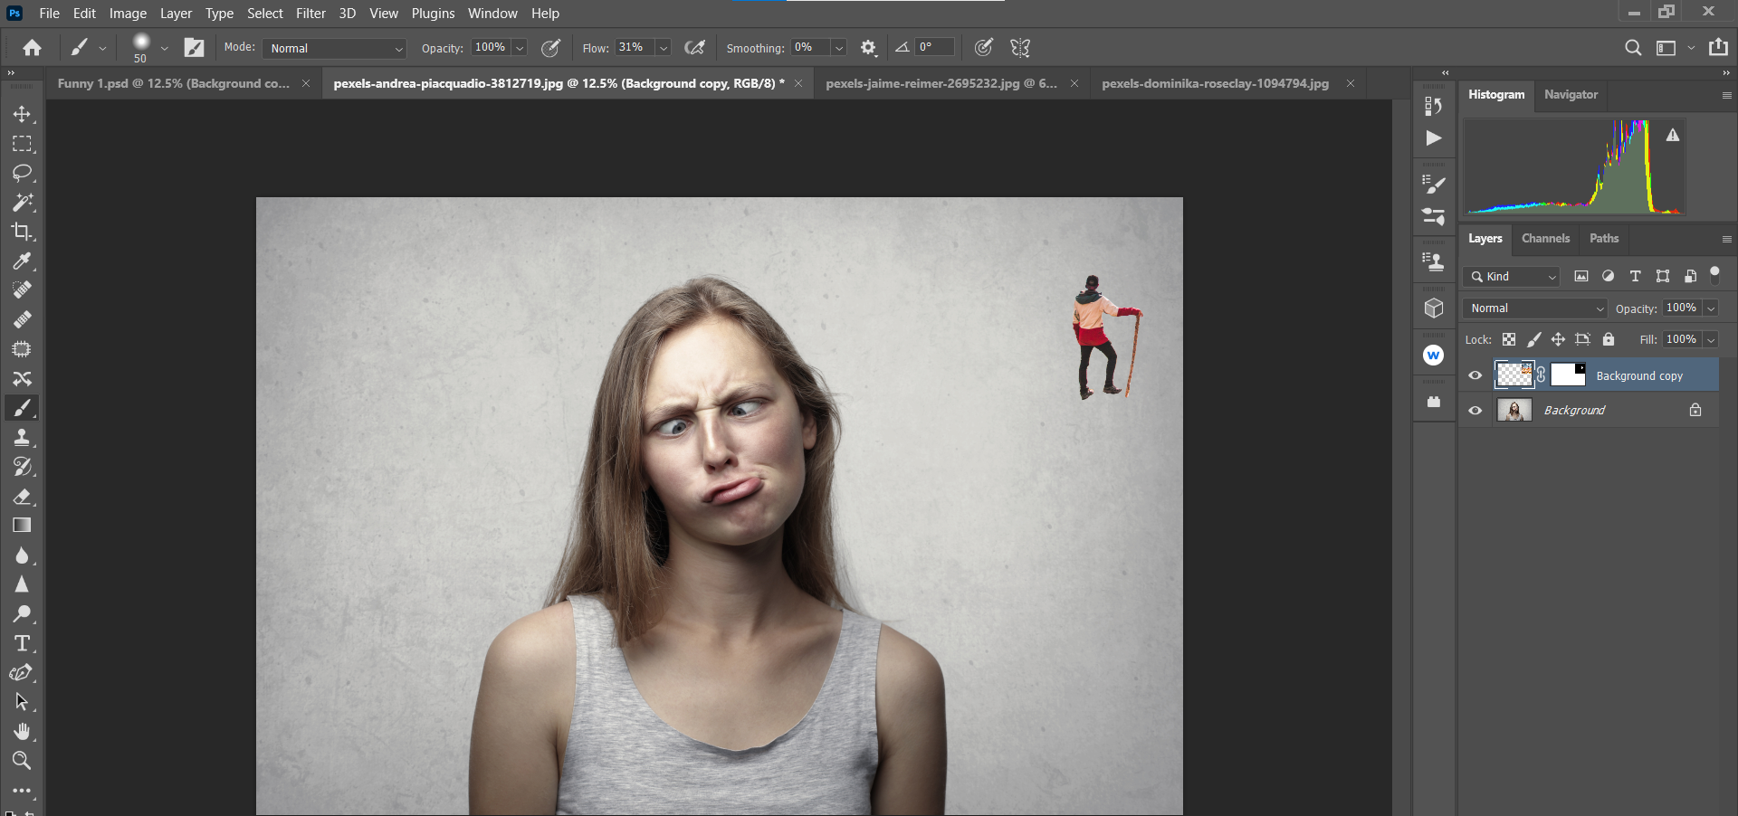Screen dimensions: 1738x816
Task: Toggle pressure for opacity button
Action: [550, 48]
